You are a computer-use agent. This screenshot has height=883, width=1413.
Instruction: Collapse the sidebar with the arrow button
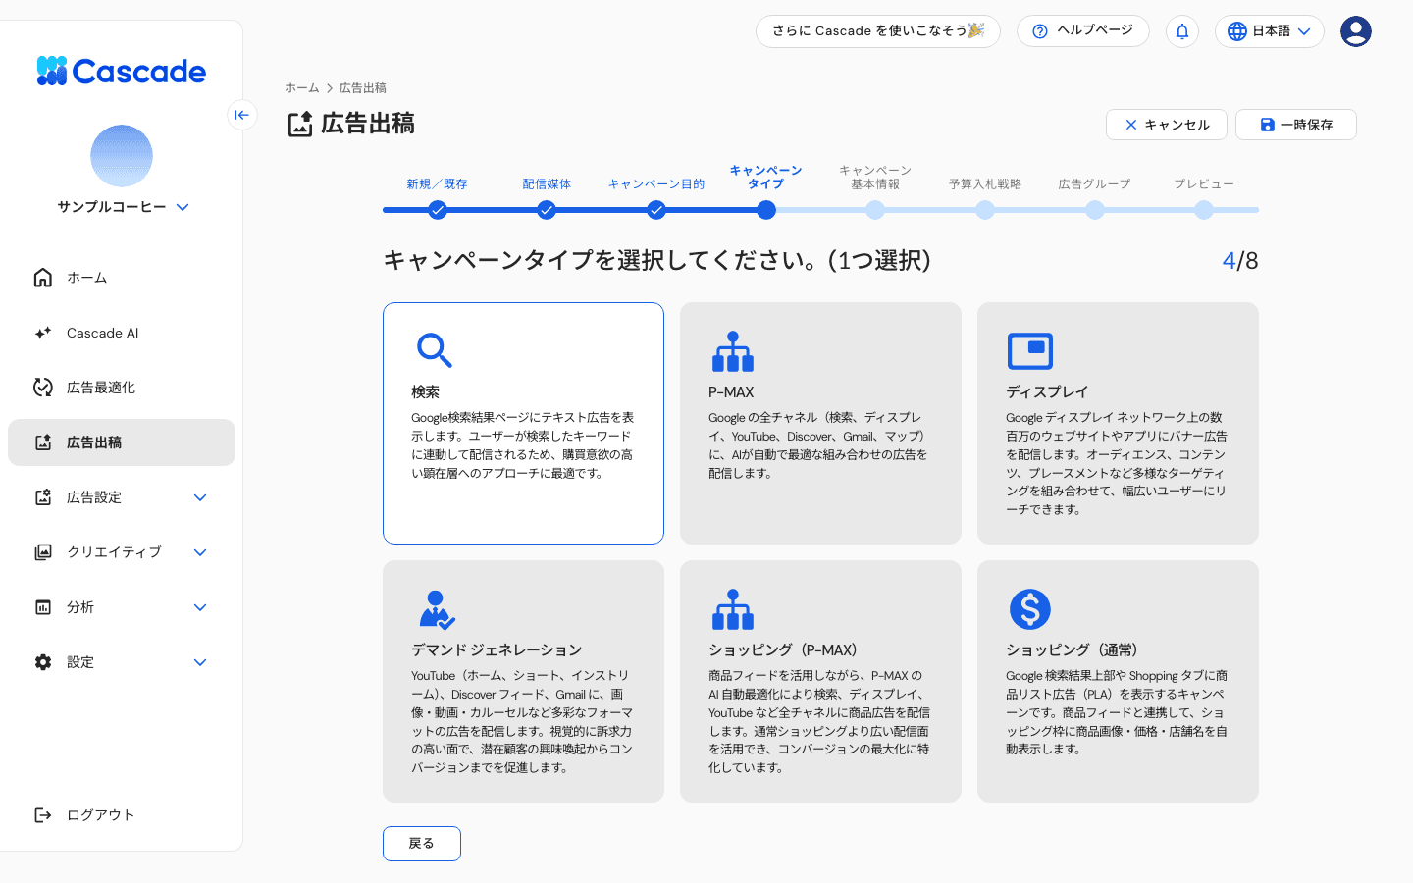click(x=242, y=115)
